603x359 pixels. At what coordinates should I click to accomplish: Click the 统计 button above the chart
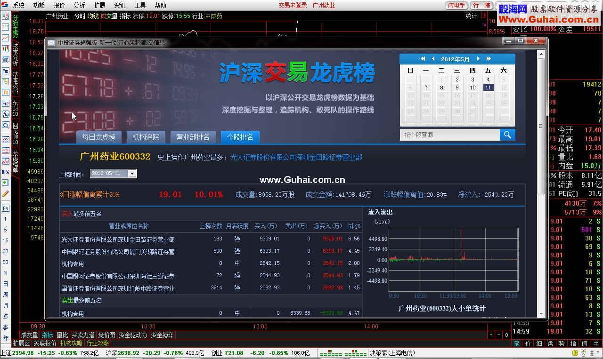(x=471, y=16)
